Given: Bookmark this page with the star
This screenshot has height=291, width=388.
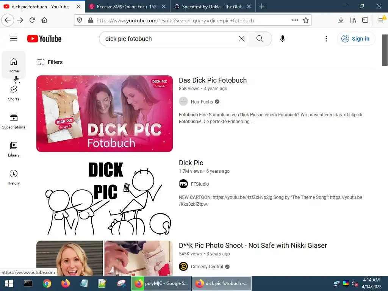Looking at the screenshot, I should 306,20.
